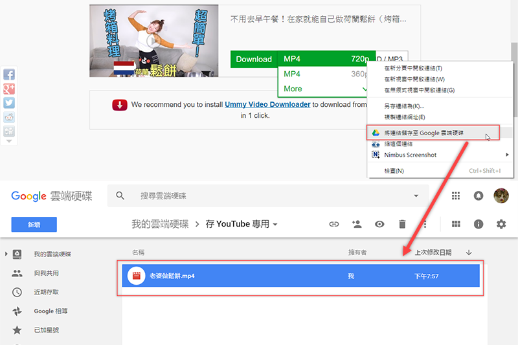Expand more sharing options arrow

(9, 141)
